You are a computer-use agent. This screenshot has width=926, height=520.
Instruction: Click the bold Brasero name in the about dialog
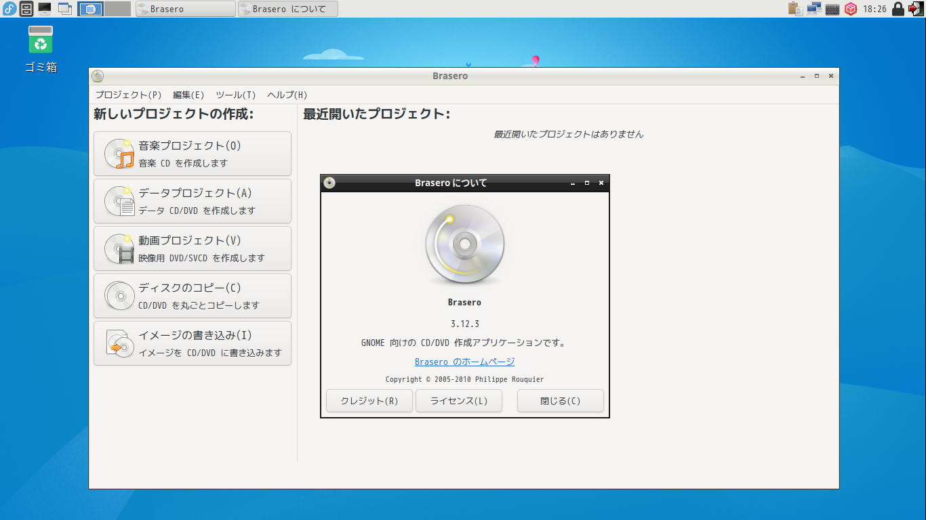pyautogui.click(x=465, y=302)
